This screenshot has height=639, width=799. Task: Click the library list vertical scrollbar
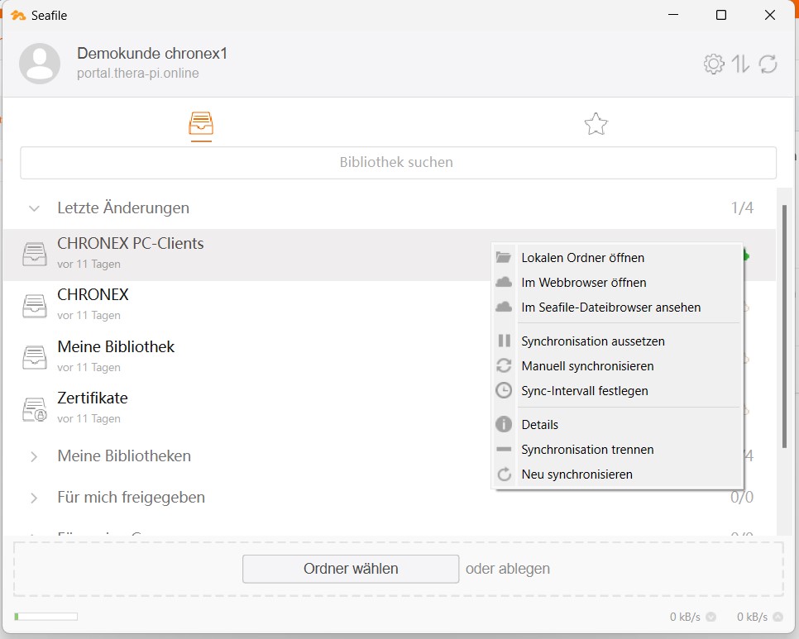[785, 327]
